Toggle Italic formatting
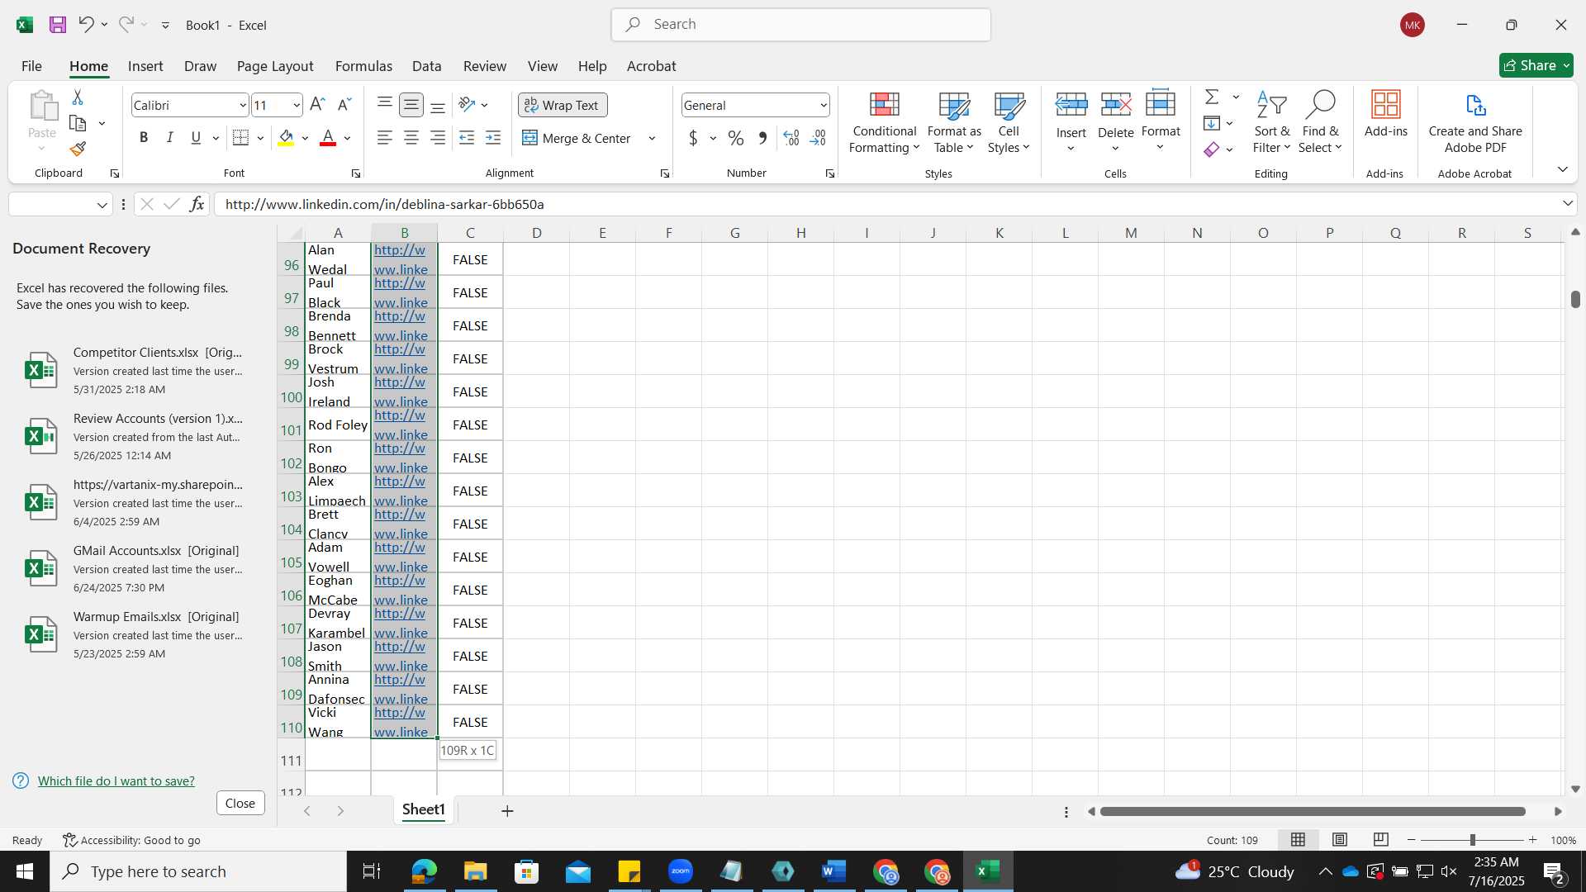The width and height of the screenshot is (1586, 892). 169,138
